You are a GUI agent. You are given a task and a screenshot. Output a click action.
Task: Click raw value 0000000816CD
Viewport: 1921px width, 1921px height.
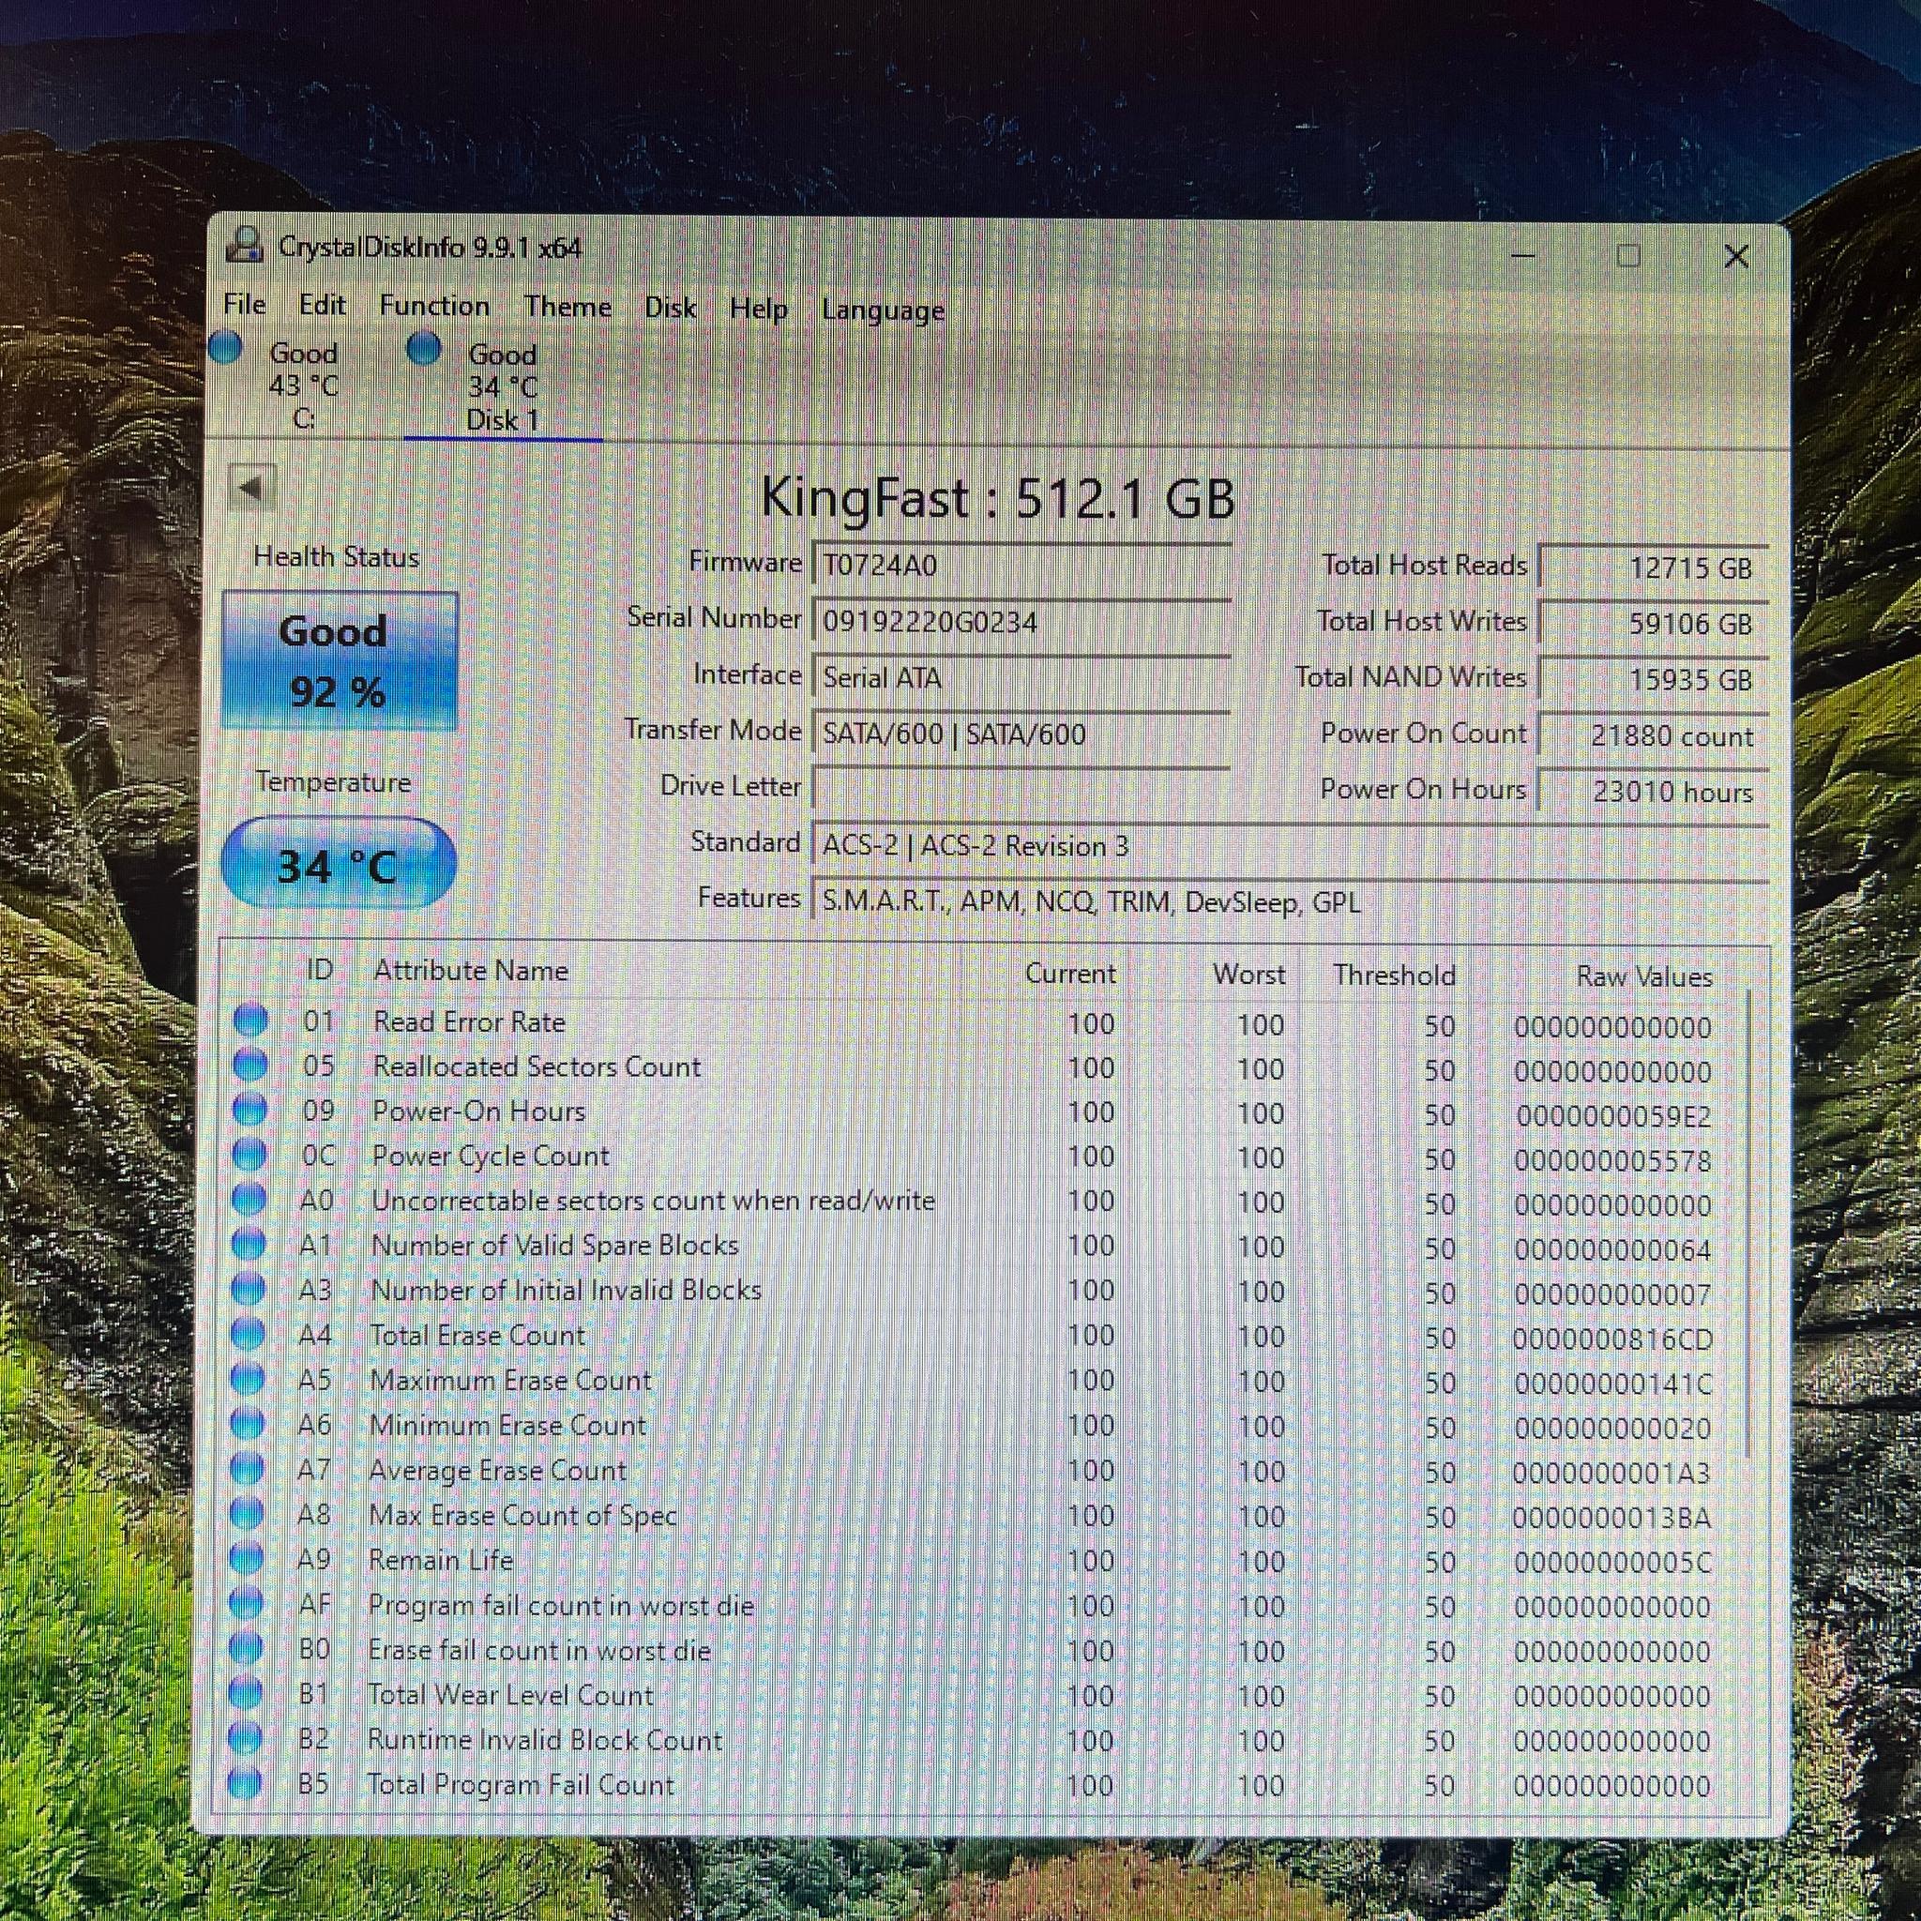click(1612, 1339)
